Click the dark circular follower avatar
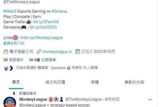This screenshot has height=107, width=162. tap(11, 68)
